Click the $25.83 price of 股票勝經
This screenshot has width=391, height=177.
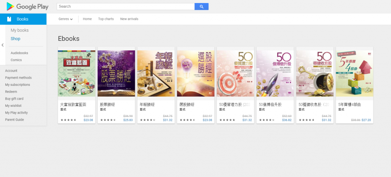(128, 120)
